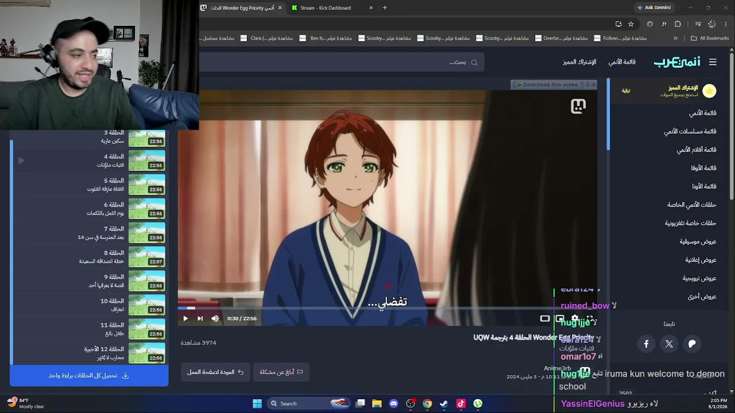
Task: Open عروض ترويجية in sidebar
Action: 699,278
